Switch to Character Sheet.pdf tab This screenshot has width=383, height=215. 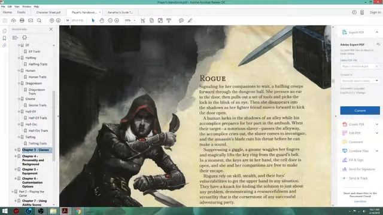click(x=48, y=12)
